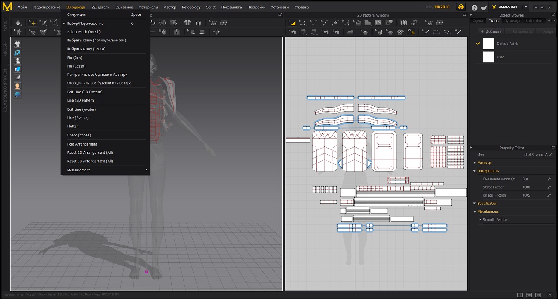The width and height of the screenshot is (558, 299).
Task: Select the yellow triangle Edit Pattern tool
Action: 293,23
